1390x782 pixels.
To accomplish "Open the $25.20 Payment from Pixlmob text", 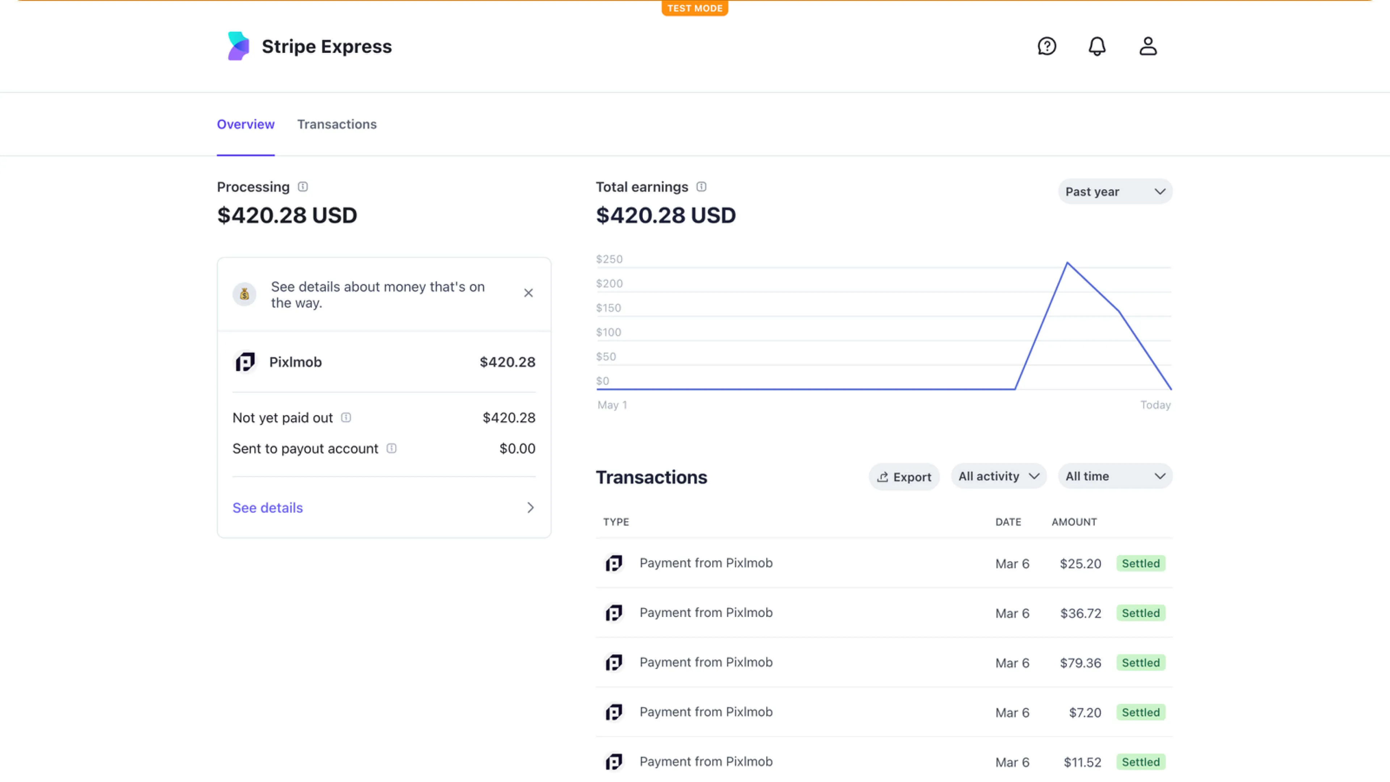I will 706,563.
